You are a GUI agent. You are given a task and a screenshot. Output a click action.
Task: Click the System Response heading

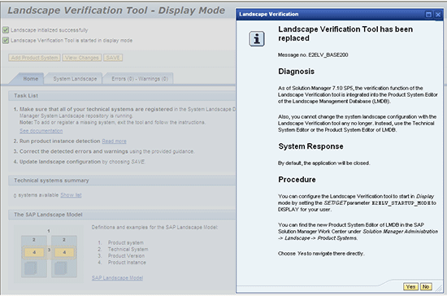coord(310,146)
